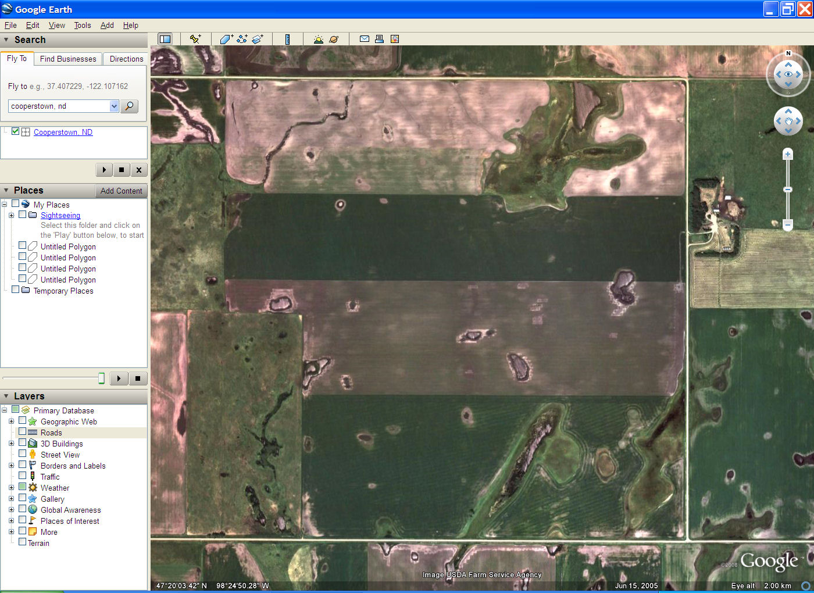Open the Edit menu
The width and height of the screenshot is (814, 593).
33,25
